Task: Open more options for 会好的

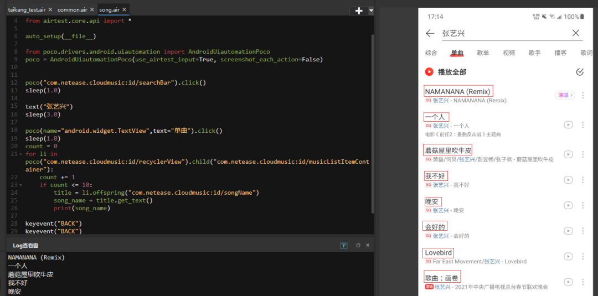Action: pos(582,231)
